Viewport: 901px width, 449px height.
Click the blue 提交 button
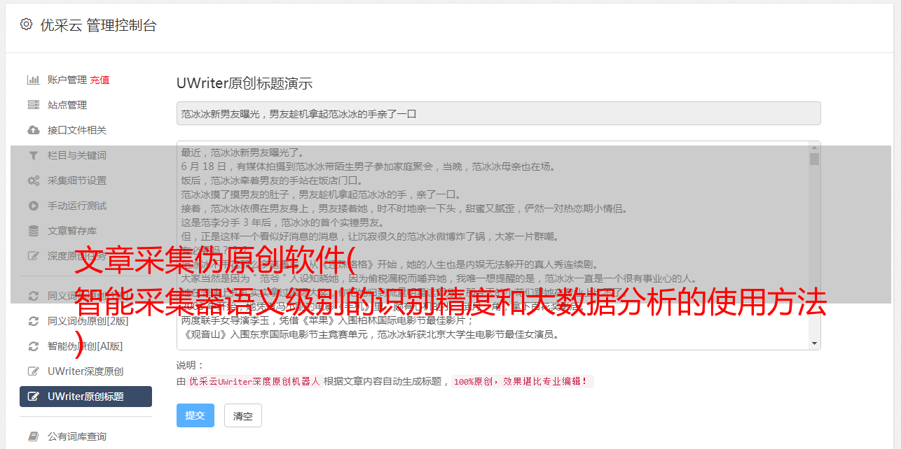[x=195, y=415]
